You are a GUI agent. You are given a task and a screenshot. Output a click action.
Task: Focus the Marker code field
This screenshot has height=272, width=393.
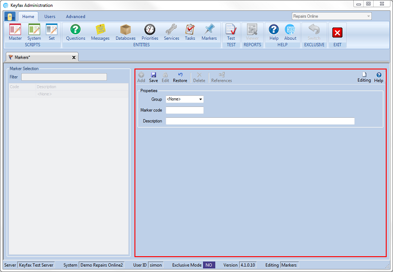tap(185, 110)
